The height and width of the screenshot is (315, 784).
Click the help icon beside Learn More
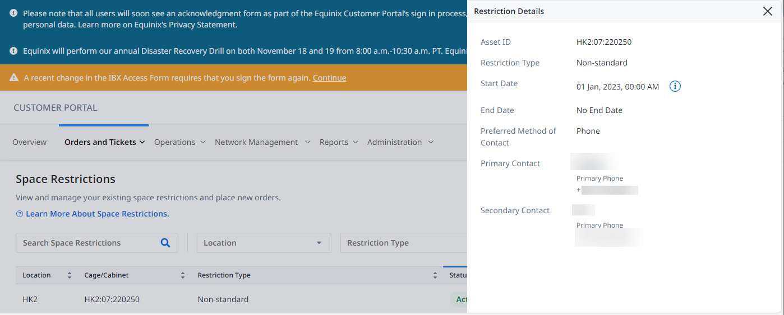click(x=20, y=214)
